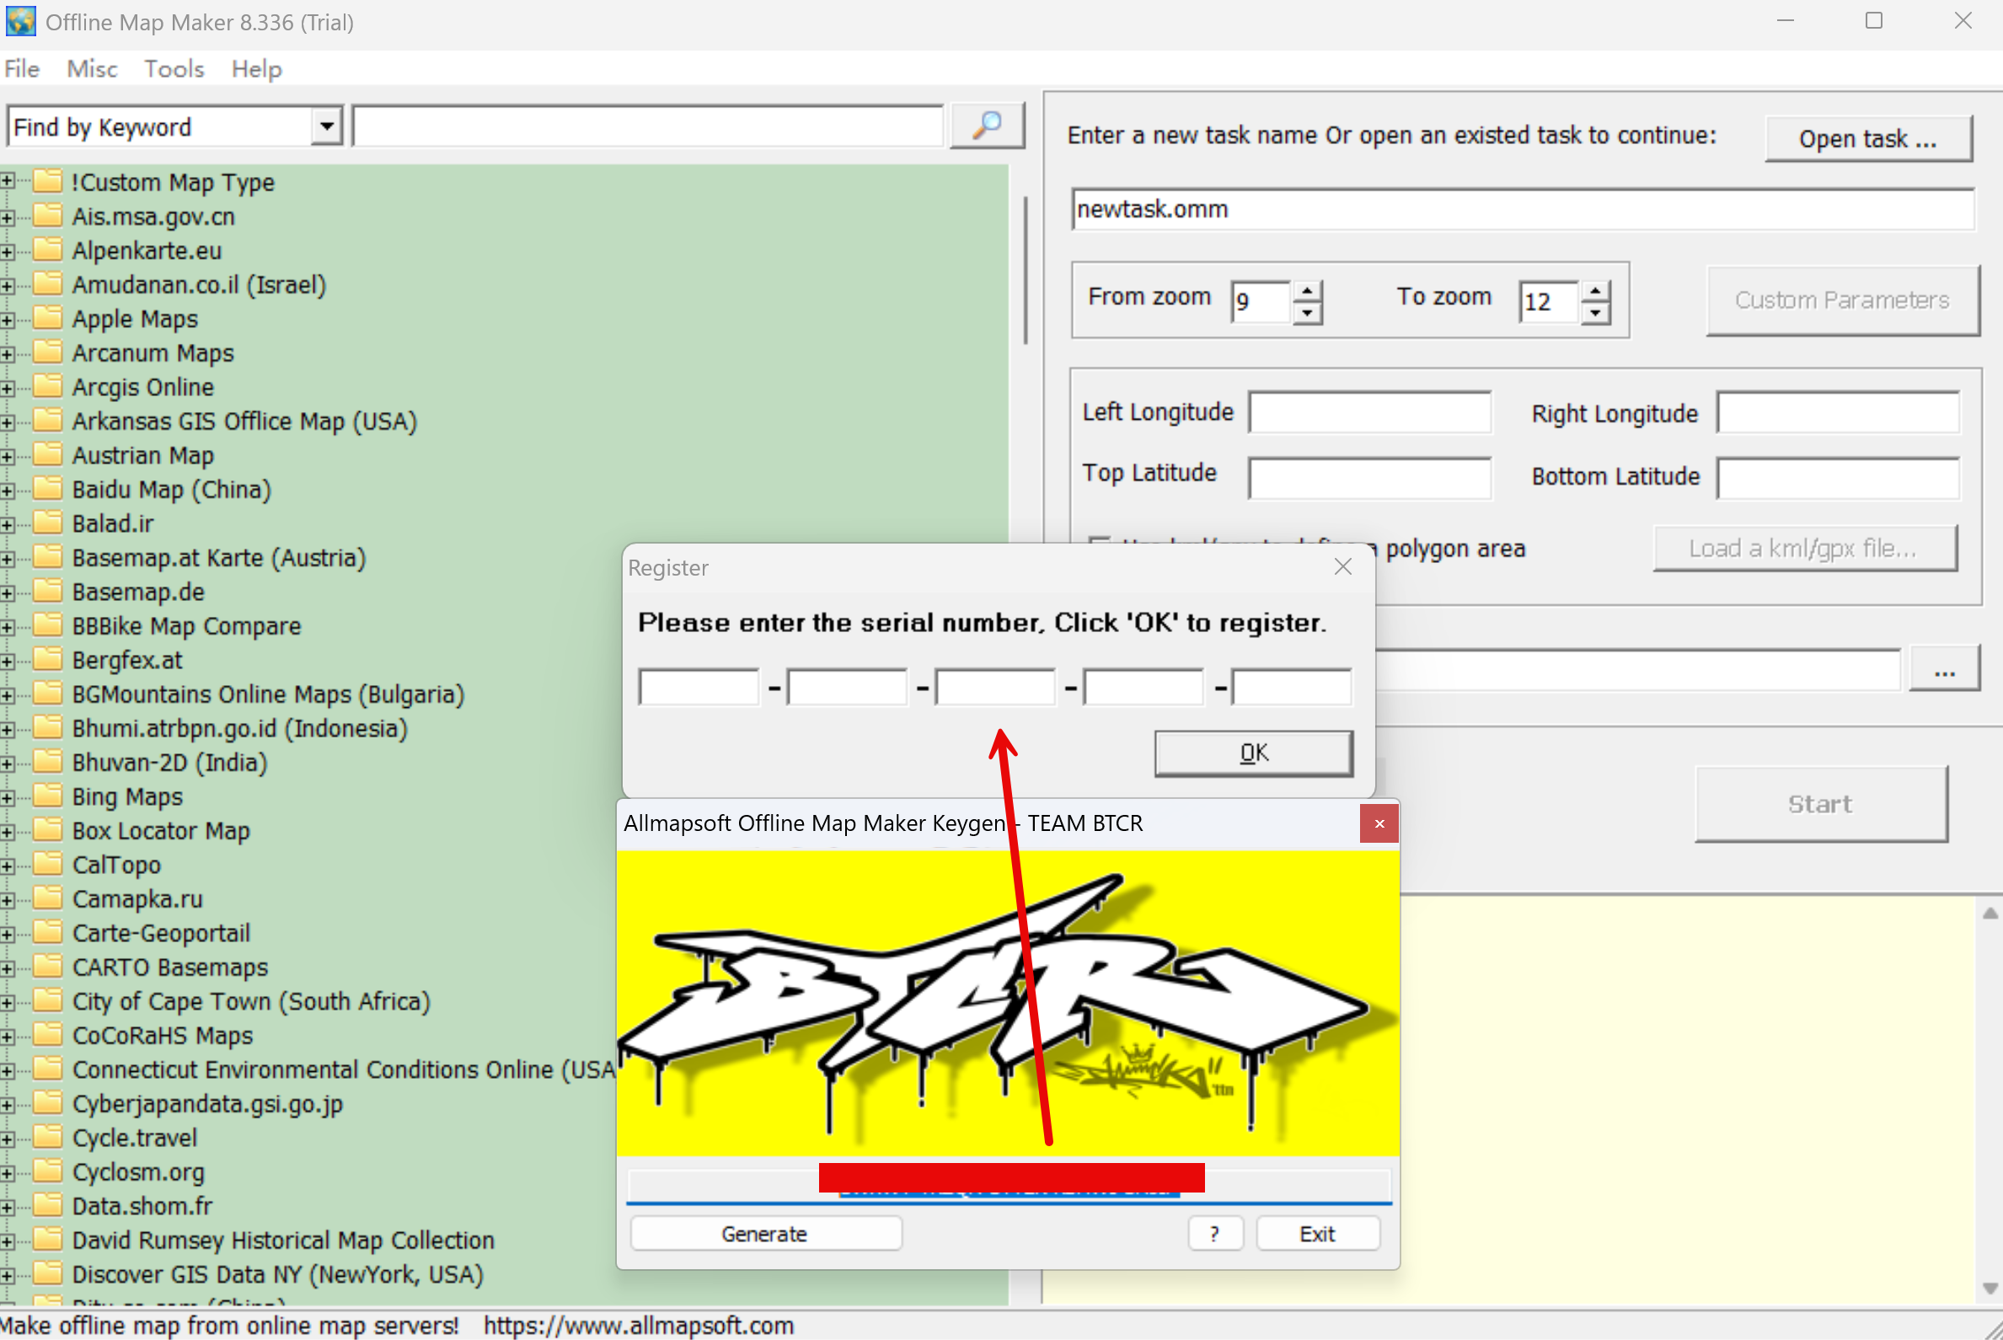The image size is (2003, 1340).
Task: Open the Tools menu
Action: coord(174,69)
